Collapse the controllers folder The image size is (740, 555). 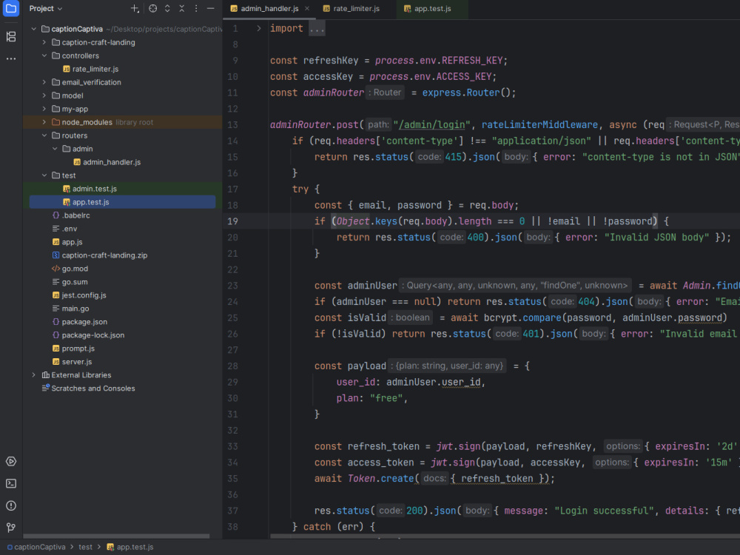44,55
